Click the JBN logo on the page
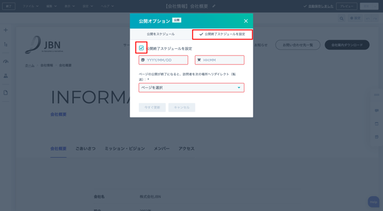383x211 pixels. [44, 45]
